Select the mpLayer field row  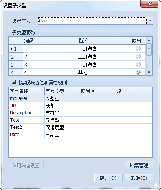[80, 98]
